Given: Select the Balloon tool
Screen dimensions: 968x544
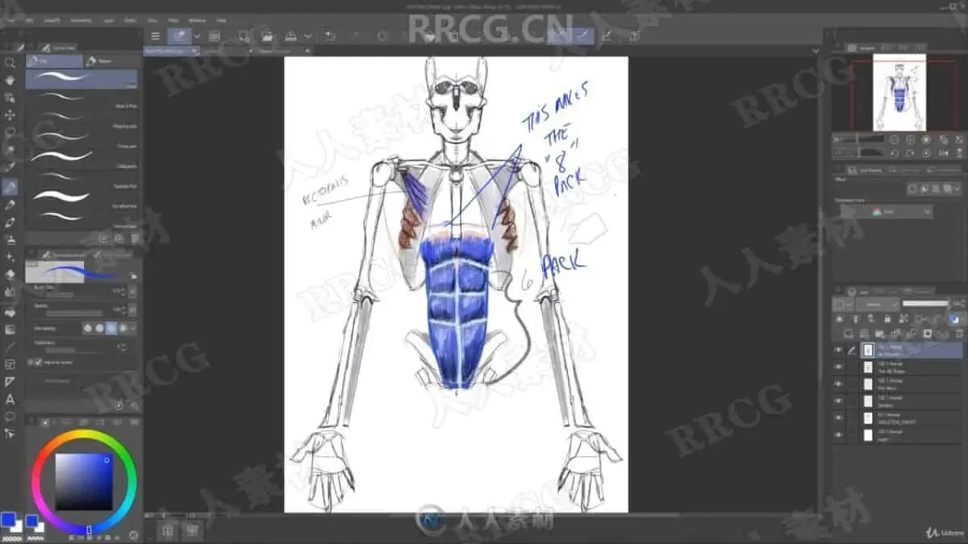Looking at the screenshot, I should pyautogui.click(x=10, y=417).
